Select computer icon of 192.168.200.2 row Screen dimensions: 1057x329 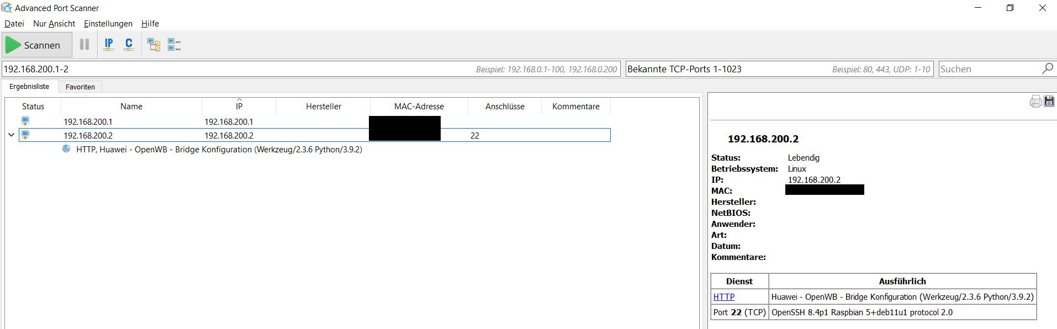click(x=25, y=135)
